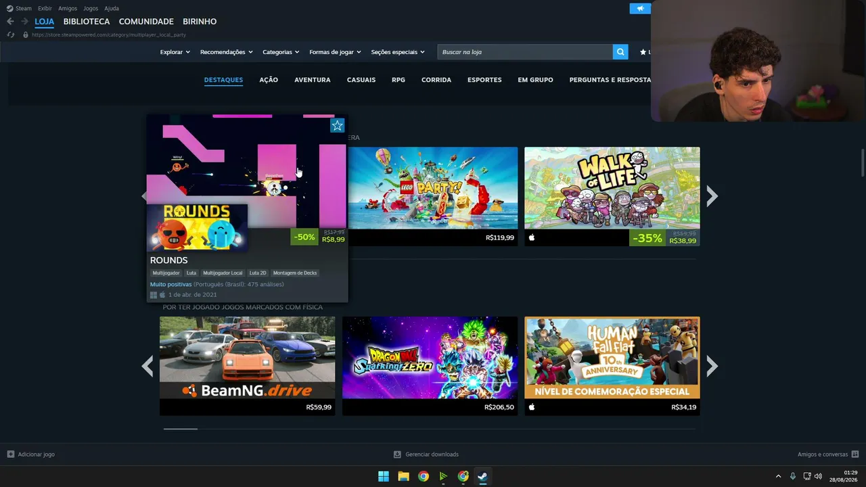The width and height of the screenshot is (866, 487).
Task: Click the magnifier search button
Action: pos(620,52)
